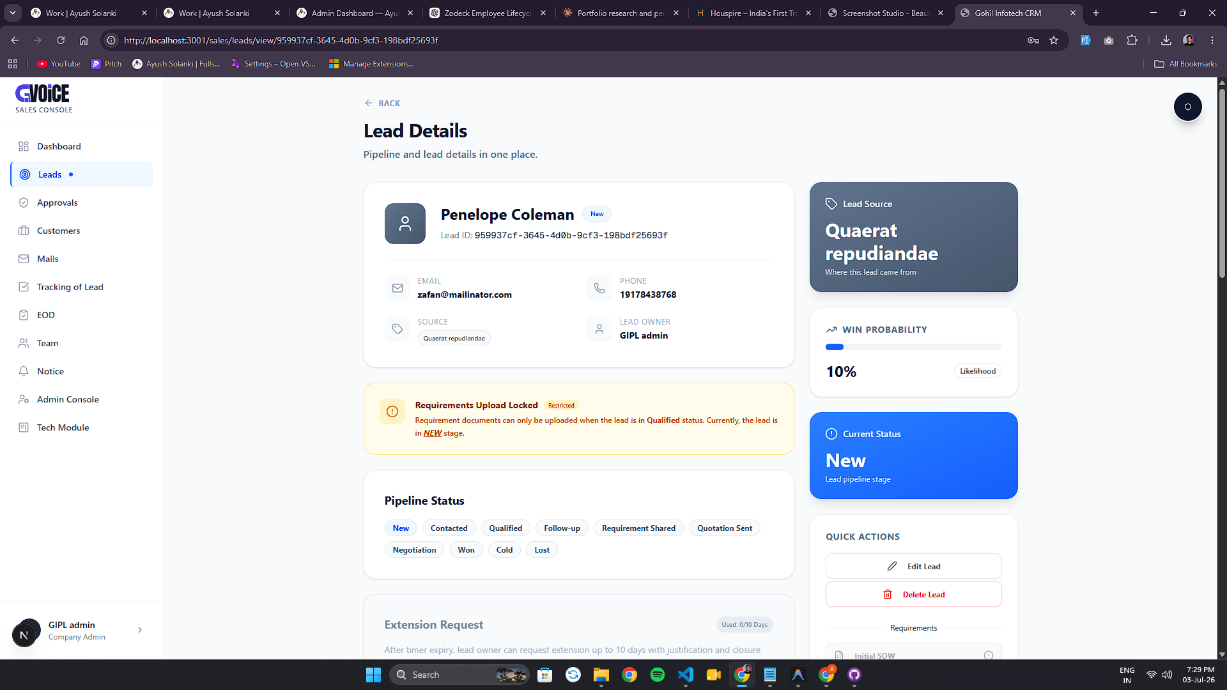Set pipeline status to Lost
This screenshot has height=690, width=1227.
pyautogui.click(x=542, y=550)
